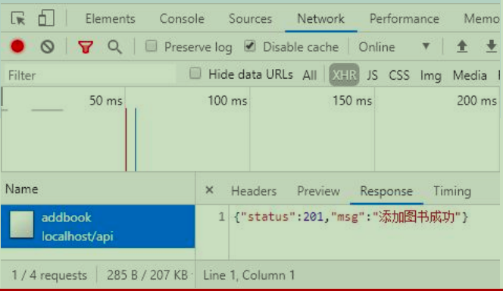Stop recording network log red button
Screen dimensions: 503x291
tap(17, 46)
